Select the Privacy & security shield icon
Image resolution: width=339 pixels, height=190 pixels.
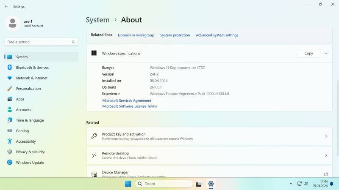pyautogui.click(x=10, y=152)
